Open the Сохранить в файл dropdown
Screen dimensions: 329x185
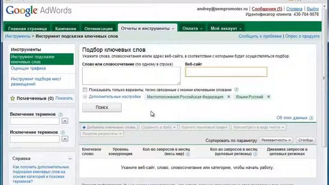(158, 127)
